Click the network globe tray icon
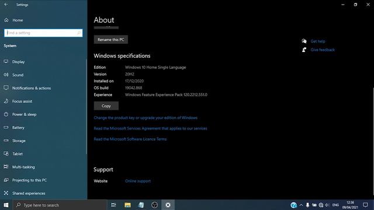 tap(321, 205)
